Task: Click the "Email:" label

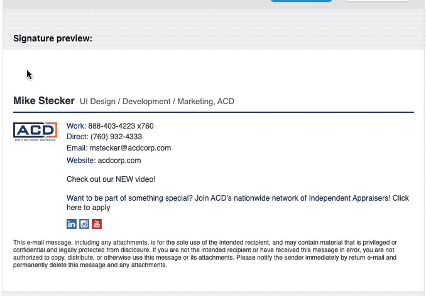Action: coord(77,148)
